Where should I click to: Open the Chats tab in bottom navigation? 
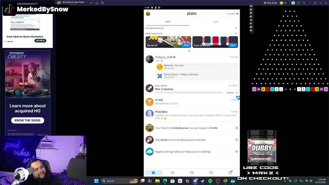(211, 173)
